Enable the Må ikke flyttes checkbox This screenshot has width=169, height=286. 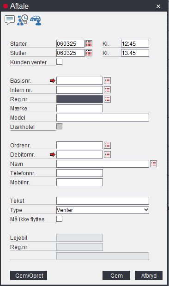[59, 219]
